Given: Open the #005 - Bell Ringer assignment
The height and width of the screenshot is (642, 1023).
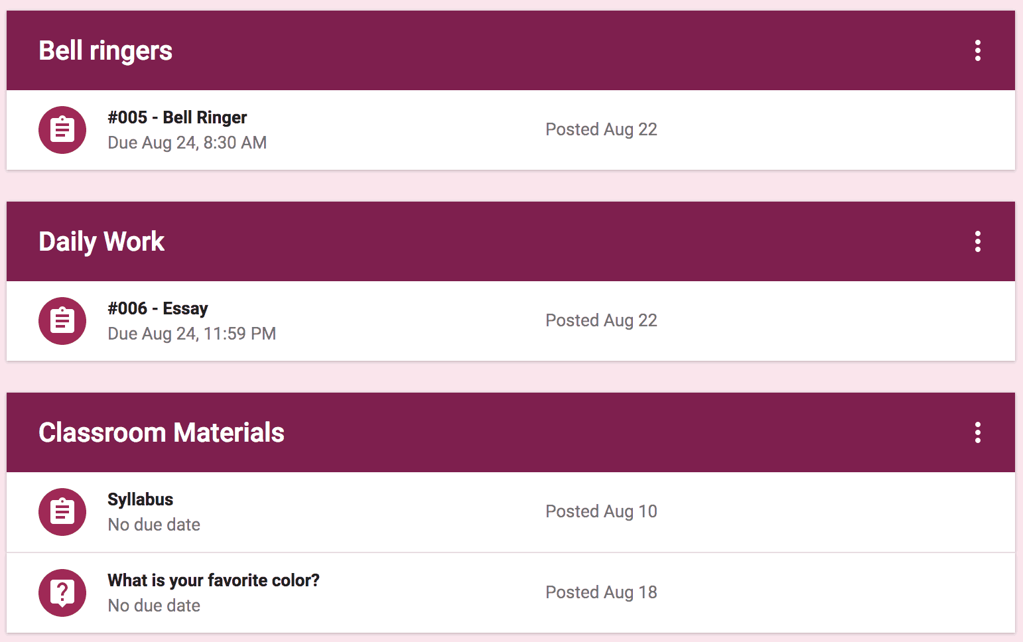Looking at the screenshot, I should pos(177,117).
